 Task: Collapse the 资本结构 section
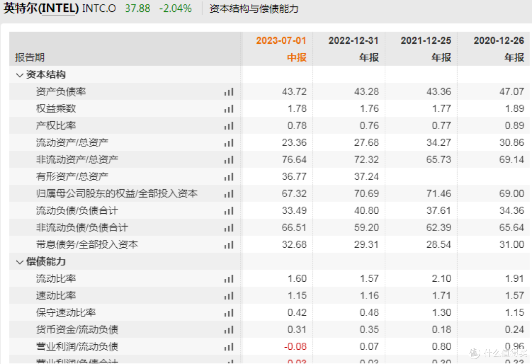pyautogui.click(x=20, y=75)
